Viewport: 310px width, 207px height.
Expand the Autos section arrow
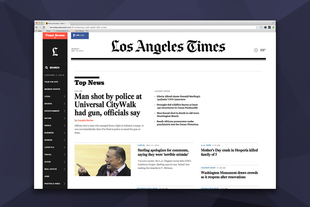point(65,162)
